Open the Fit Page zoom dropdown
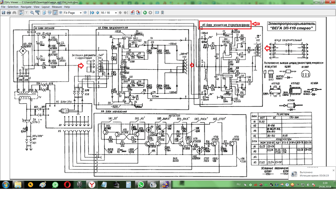Image resolution: width=336 pixels, height=212 pixels. [81, 13]
